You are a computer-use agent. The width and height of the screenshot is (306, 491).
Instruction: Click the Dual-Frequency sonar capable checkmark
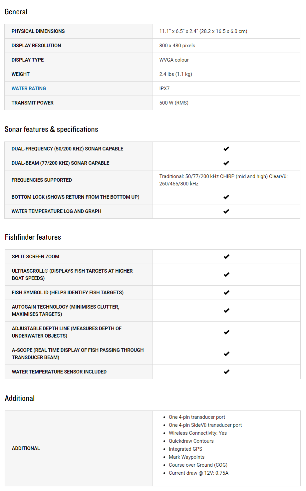[226, 149]
